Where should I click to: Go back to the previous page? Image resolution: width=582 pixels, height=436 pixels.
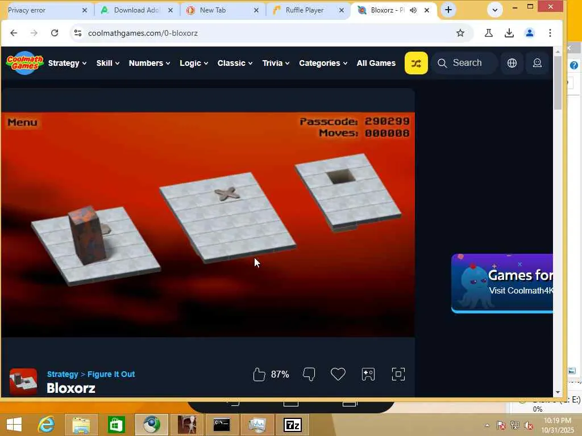click(x=14, y=33)
